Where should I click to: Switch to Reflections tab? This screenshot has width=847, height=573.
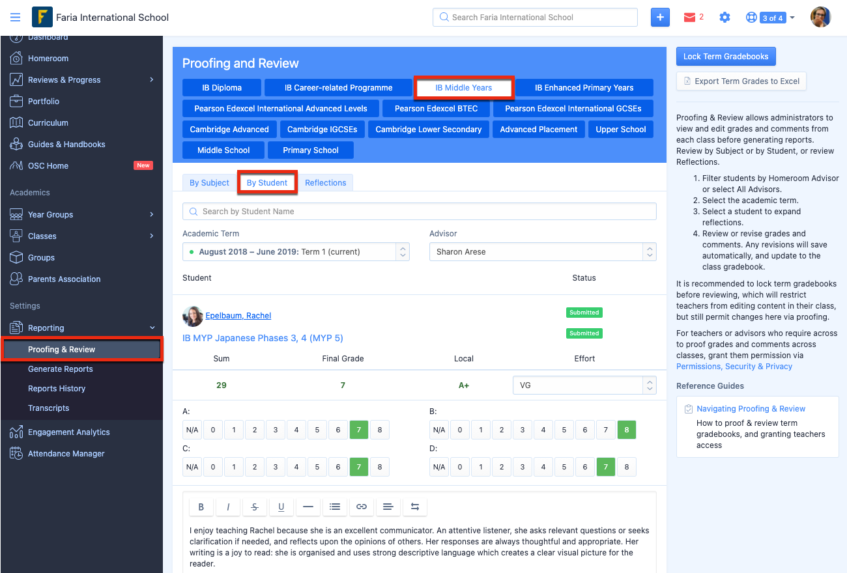pos(326,183)
